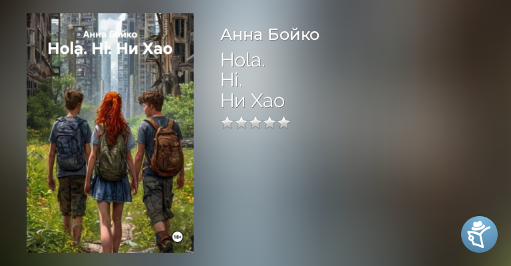This screenshot has width=511, height=266.
Task: Click the 18+ age badge on cover
Action: [177, 237]
